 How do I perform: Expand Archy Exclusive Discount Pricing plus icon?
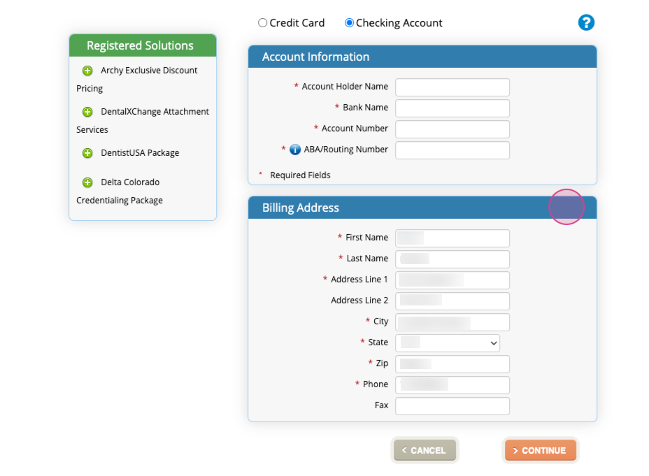tap(87, 71)
